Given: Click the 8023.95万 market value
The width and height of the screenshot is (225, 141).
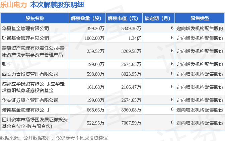Looking at the screenshot, I should 131,74.
